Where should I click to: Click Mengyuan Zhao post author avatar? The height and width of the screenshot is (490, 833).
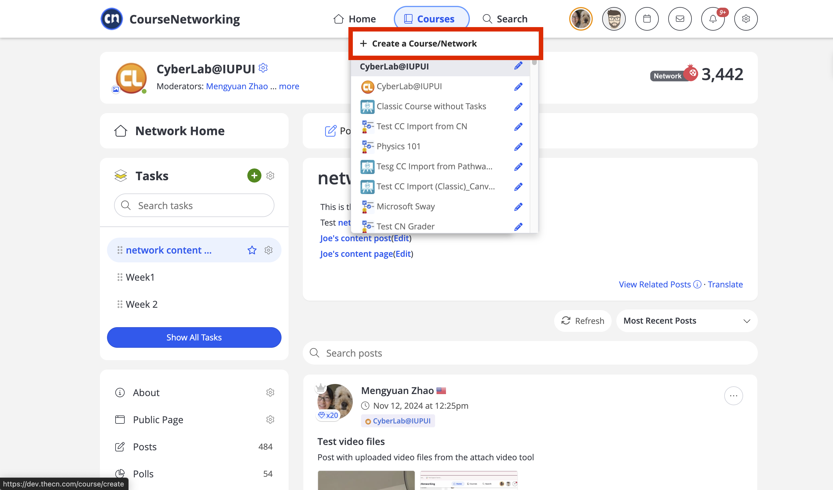[x=335, y=402]
